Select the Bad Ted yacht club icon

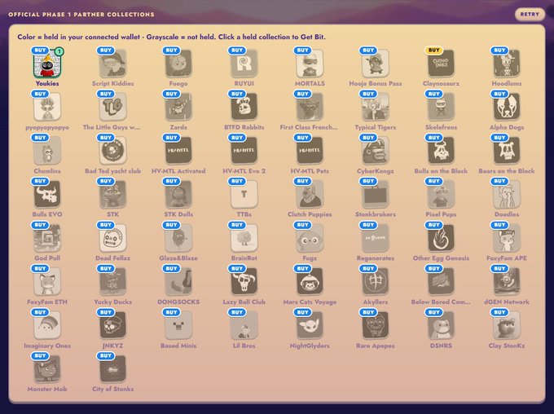point(113,152)
